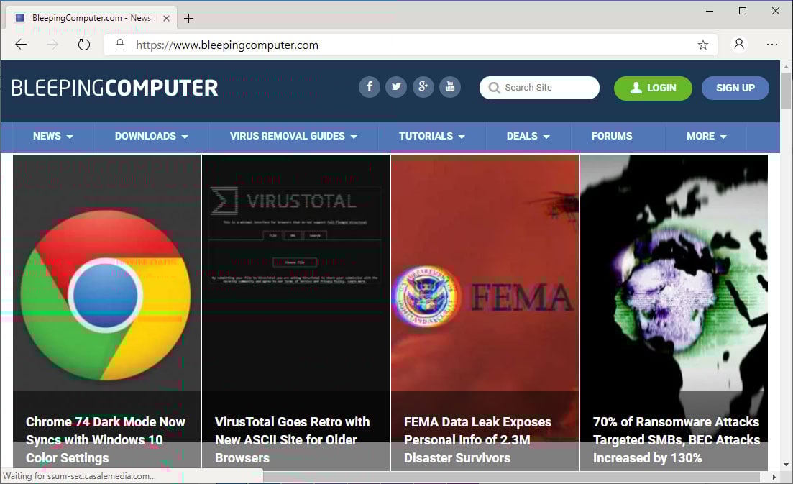Select the Google+ social icon

click(x=423, y=86)
